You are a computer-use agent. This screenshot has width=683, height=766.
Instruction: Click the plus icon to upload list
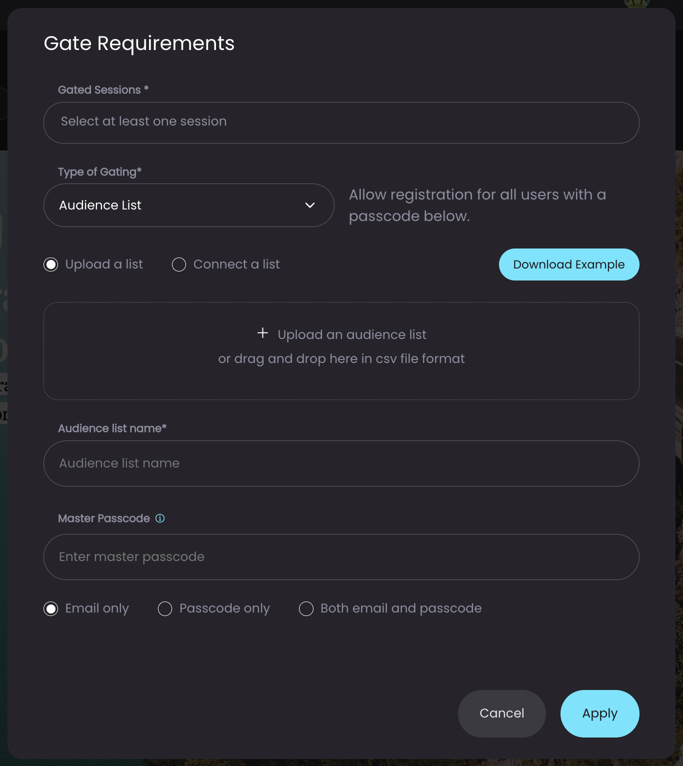click(x=262, y=333)
